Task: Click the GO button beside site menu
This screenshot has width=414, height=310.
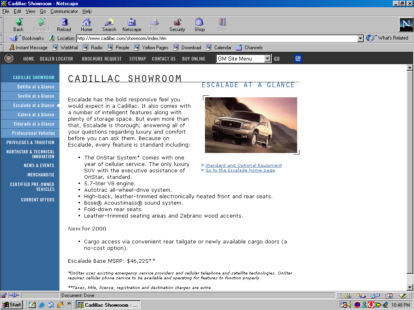Action: point(277,59)
